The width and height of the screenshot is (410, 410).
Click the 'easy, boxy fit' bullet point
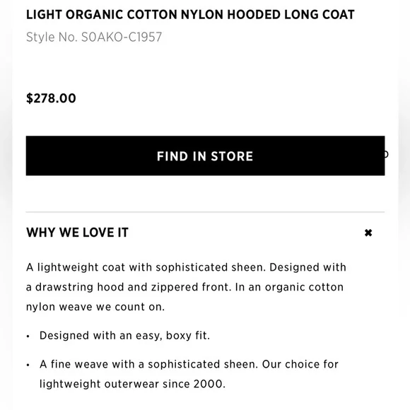(124, 336)
